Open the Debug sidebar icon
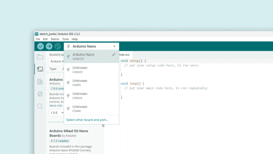Image resolution: width=273 pixels, height=154 pixels. pos(40,94)
